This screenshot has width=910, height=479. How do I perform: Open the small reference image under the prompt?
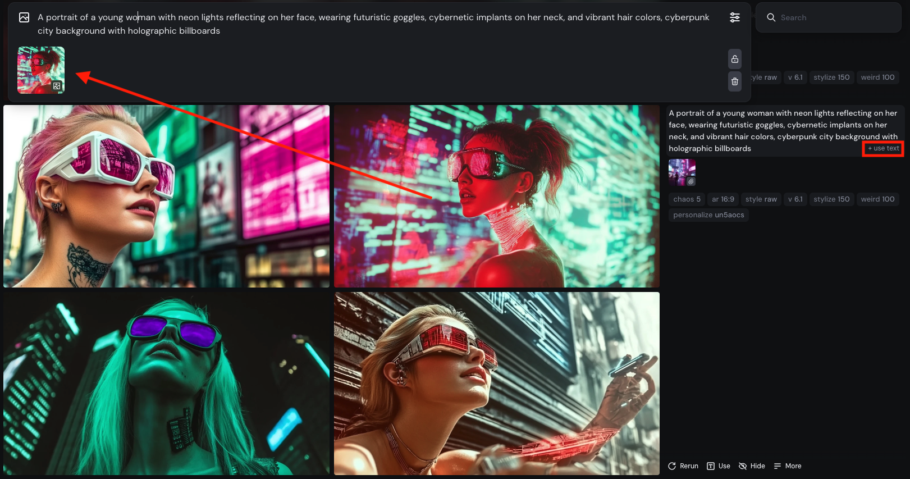pyautogui.click(x=682, y=172)
